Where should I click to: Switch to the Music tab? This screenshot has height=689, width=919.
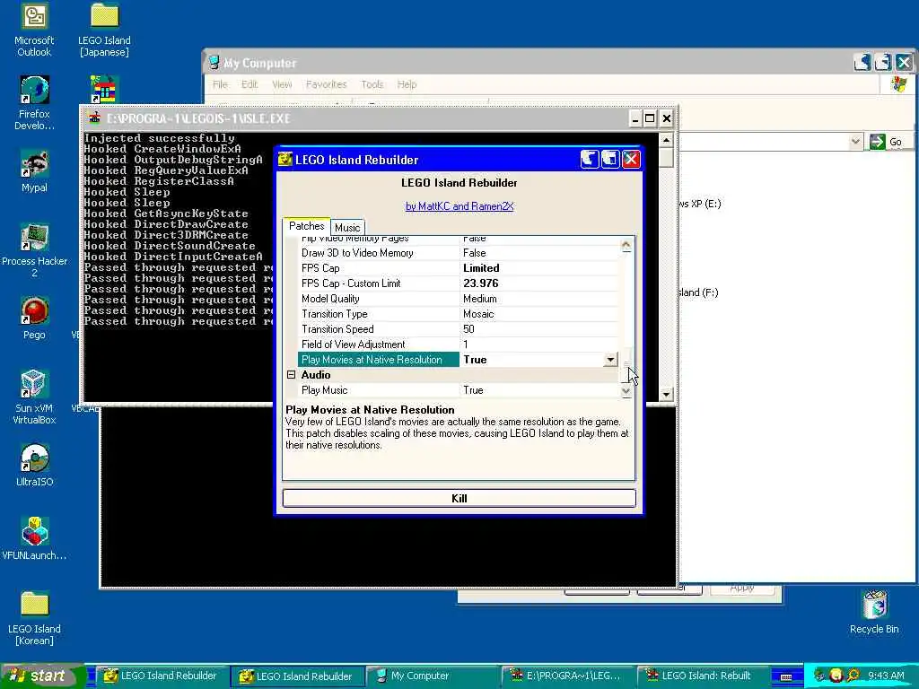point(347,227)
